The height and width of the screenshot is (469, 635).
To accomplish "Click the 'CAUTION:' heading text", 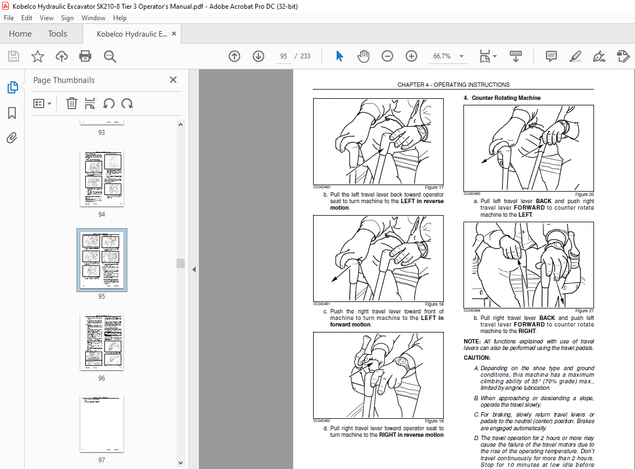I will (477, 358).
